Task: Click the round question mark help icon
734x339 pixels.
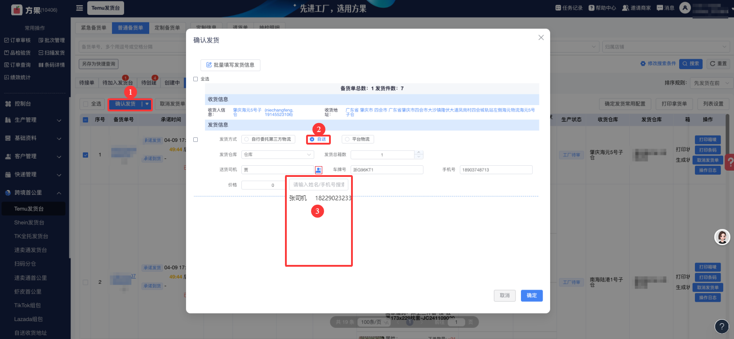Action: click(x=721, y=326)
